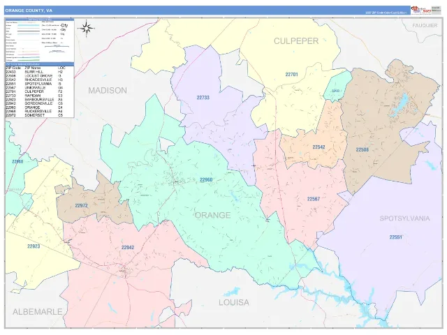
Task: Select the SPOTSYLVANIA row in ZIP index
Action: (x=36, y=84)
